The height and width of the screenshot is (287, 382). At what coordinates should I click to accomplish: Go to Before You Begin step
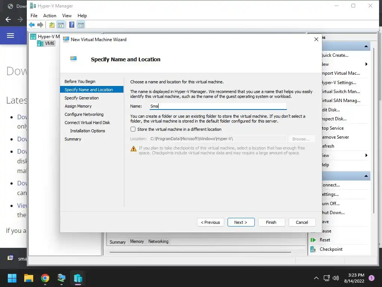(x=80, y=81)
